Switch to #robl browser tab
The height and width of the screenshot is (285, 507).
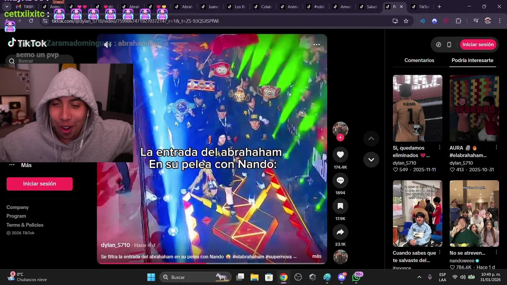[316, 7]
